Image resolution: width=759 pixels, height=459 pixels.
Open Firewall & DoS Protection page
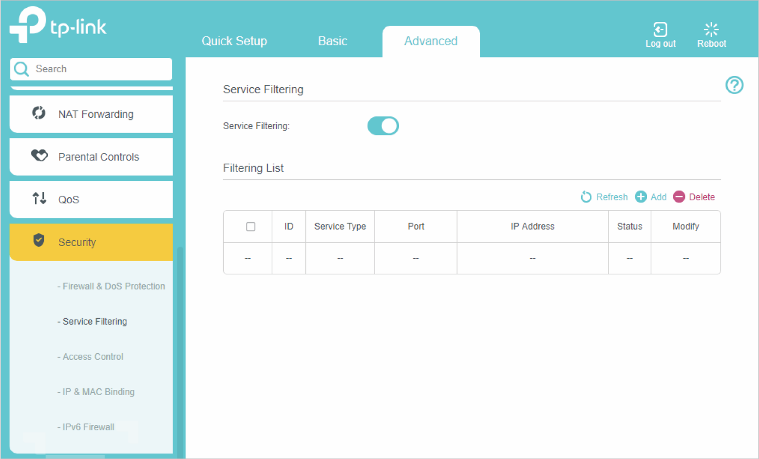[x=113, y=287]
